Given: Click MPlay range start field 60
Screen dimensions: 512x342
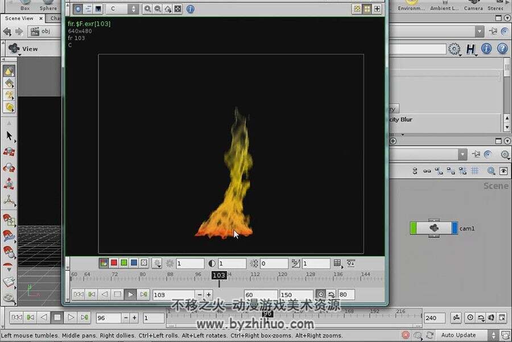Looking at the screenshot, I should coord(261,295).
